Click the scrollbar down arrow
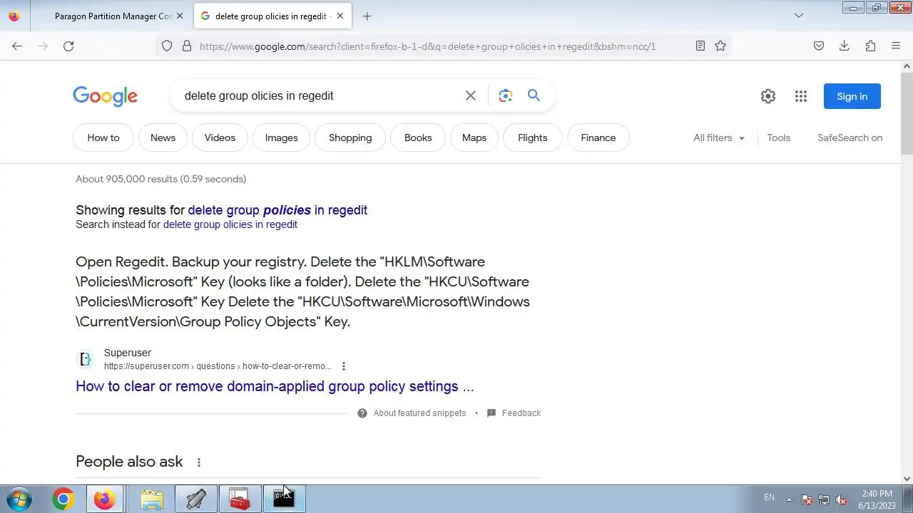This screenshot has height=513, width=913. (907, 479)
